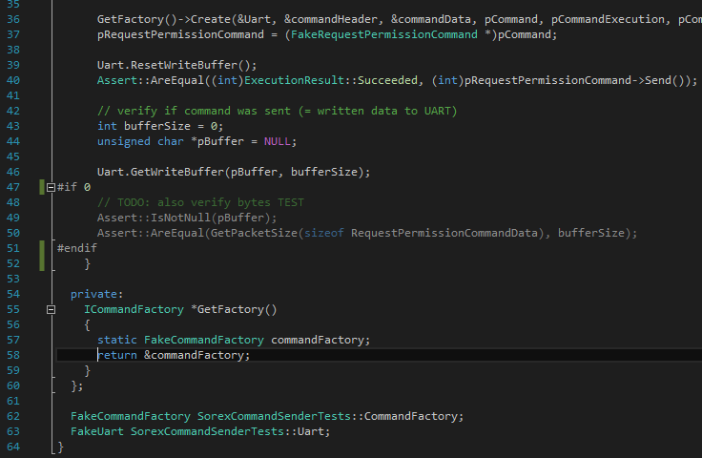Click 'FakeUart SorexCommandSenderTests::Uart;' line

(x=200, y=431)
